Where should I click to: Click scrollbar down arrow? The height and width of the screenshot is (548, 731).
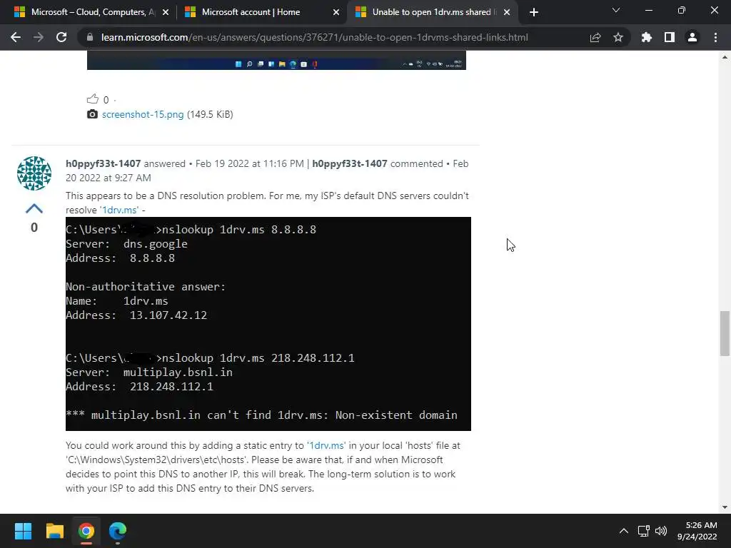pyautogui.click(x=725, y=507)
